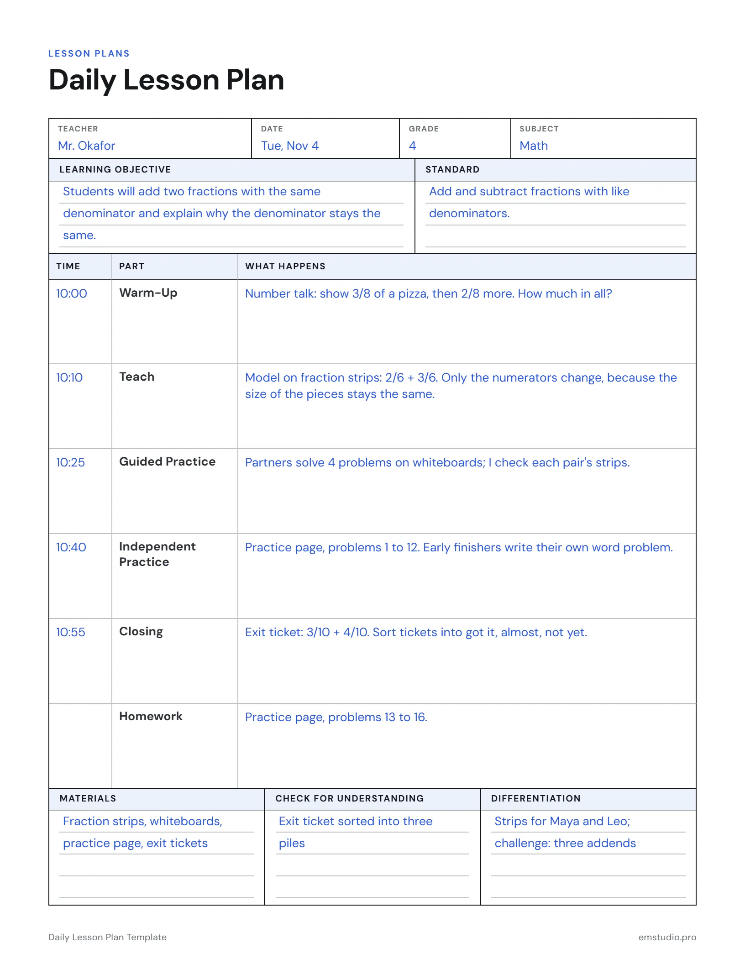Select the teacher name 'Mr. Okafor'
This screenshot has width=745, height=964.
point(86,146)
